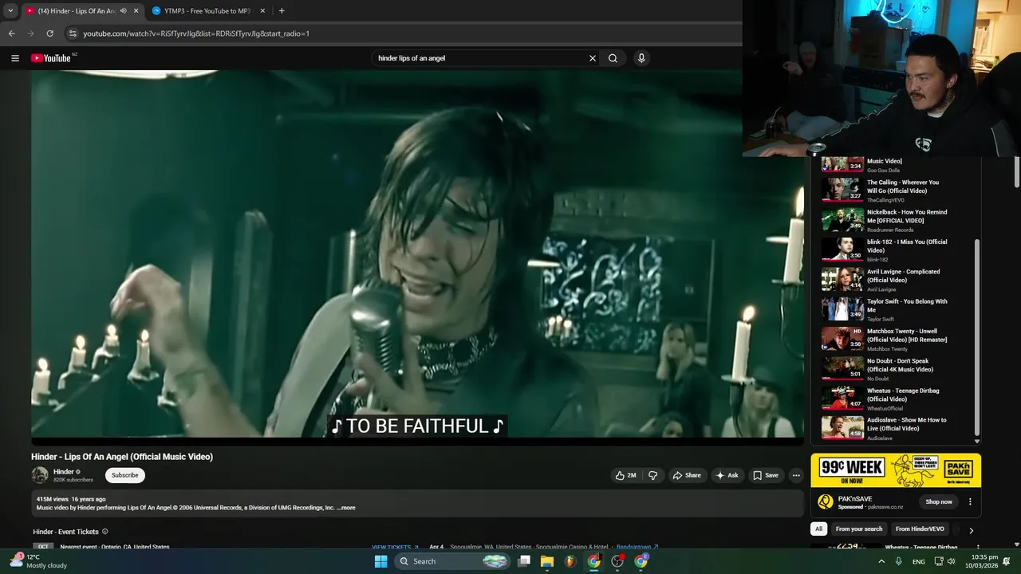This screenshot has width=1021, height=574.
Task: Play Nickelback - How You Remind Me
Action: 907,216
